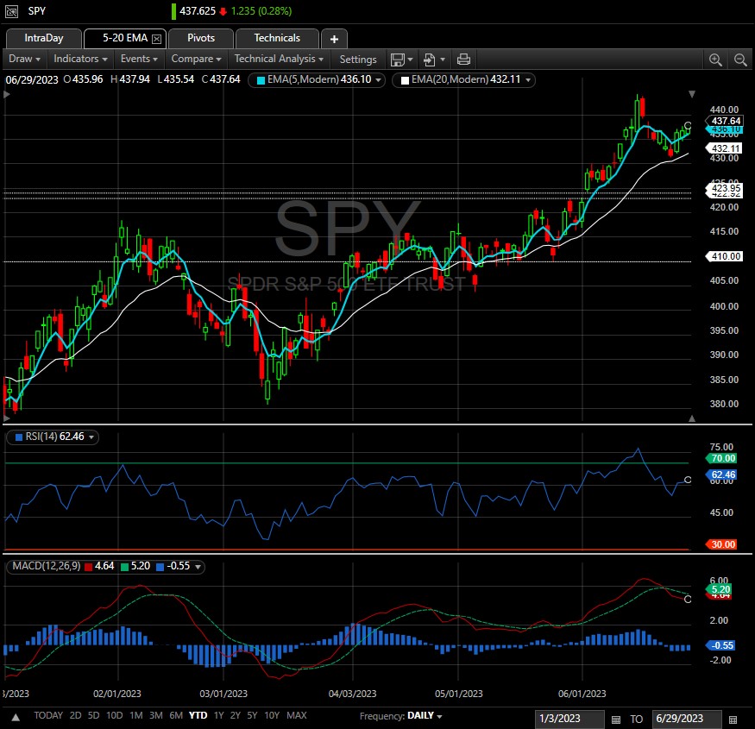Add a new chart tab with plus
755x729 pixels.
click(334, 39)
